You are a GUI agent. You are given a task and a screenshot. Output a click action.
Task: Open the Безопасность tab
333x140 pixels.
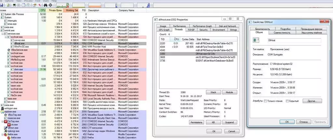[x=262, y=29]
